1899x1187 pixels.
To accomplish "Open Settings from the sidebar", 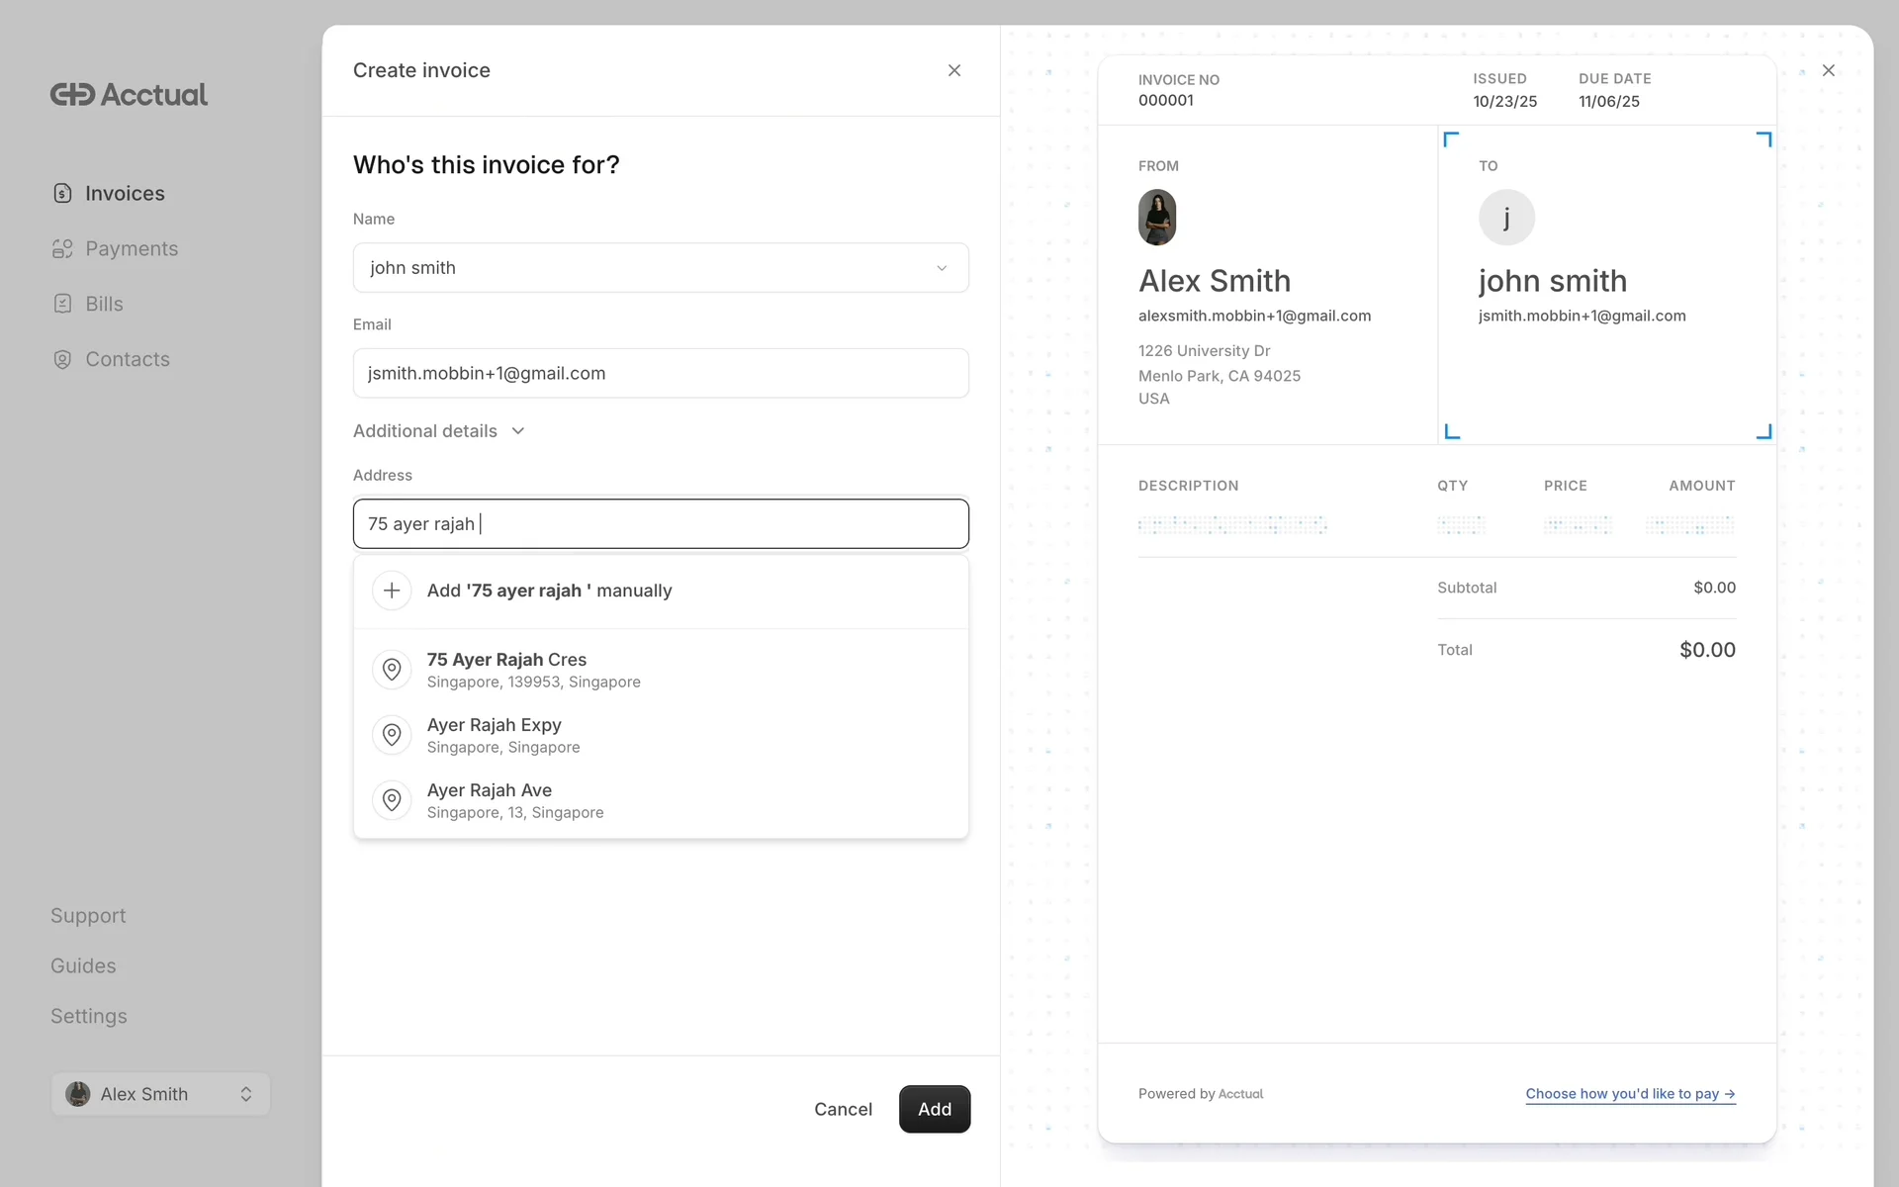I will (x=89, y=1016).
